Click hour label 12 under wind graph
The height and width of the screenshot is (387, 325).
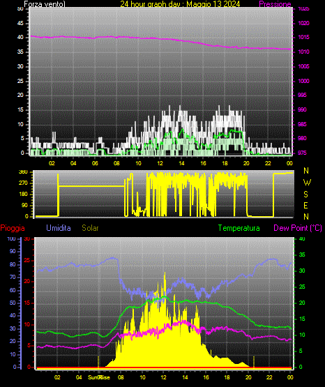click(x=160, y=163)
